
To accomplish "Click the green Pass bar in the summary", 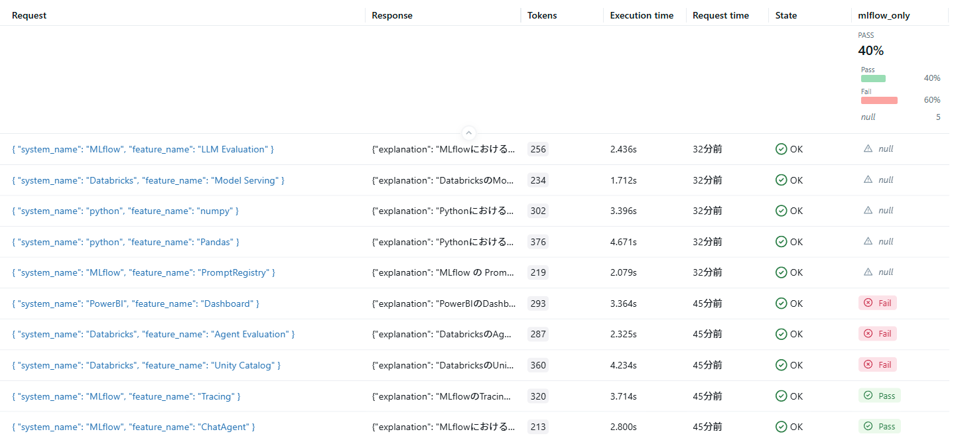I will pyautogui.click(x=873, y=78).
